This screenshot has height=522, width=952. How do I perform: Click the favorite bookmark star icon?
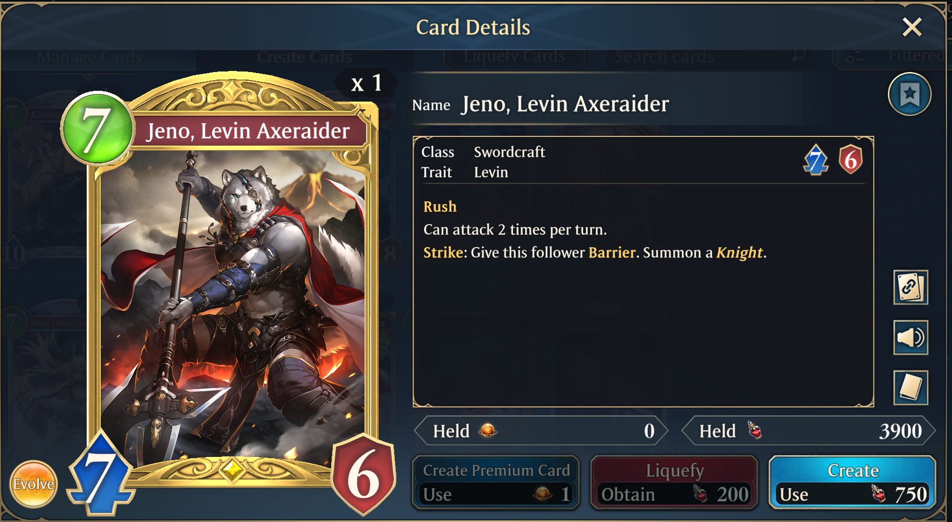[x=909, y=95]
